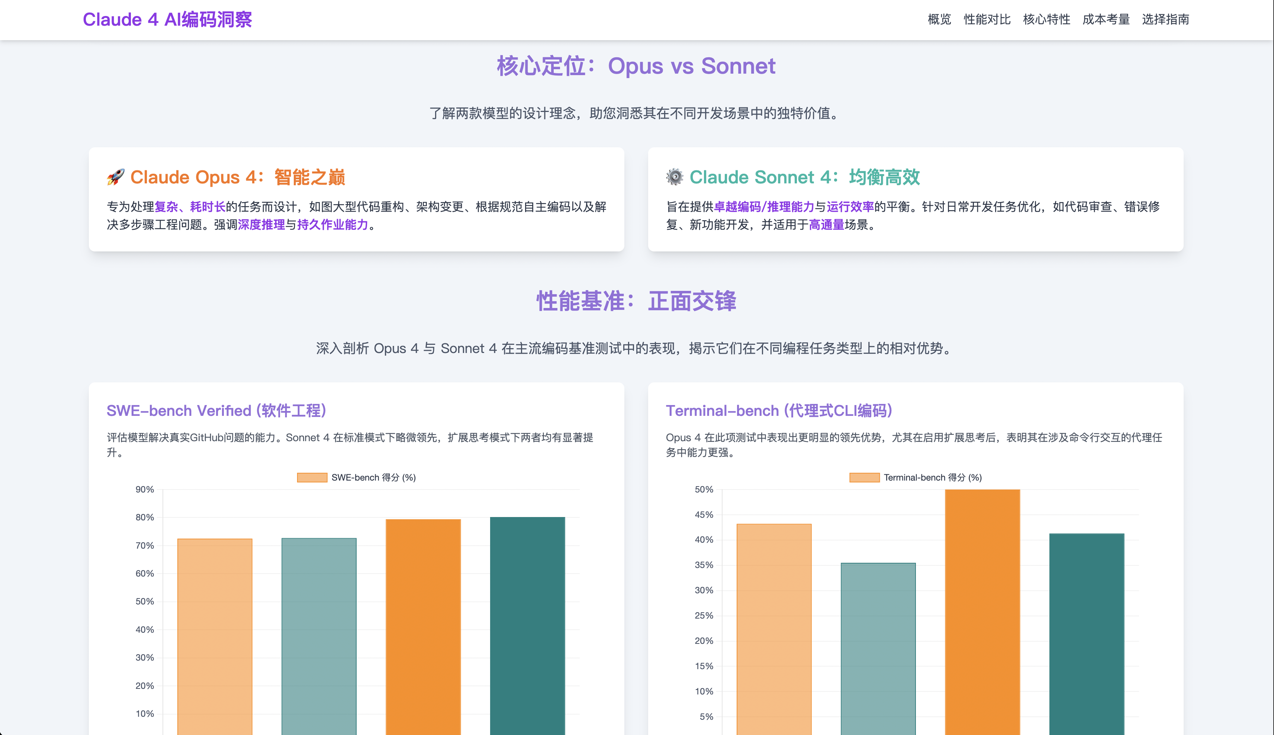The height and width of the screenshot is (735, 1274).
Task: Click the 90% axis label in SWE-bench chart
Action: (x=145, y=489)
